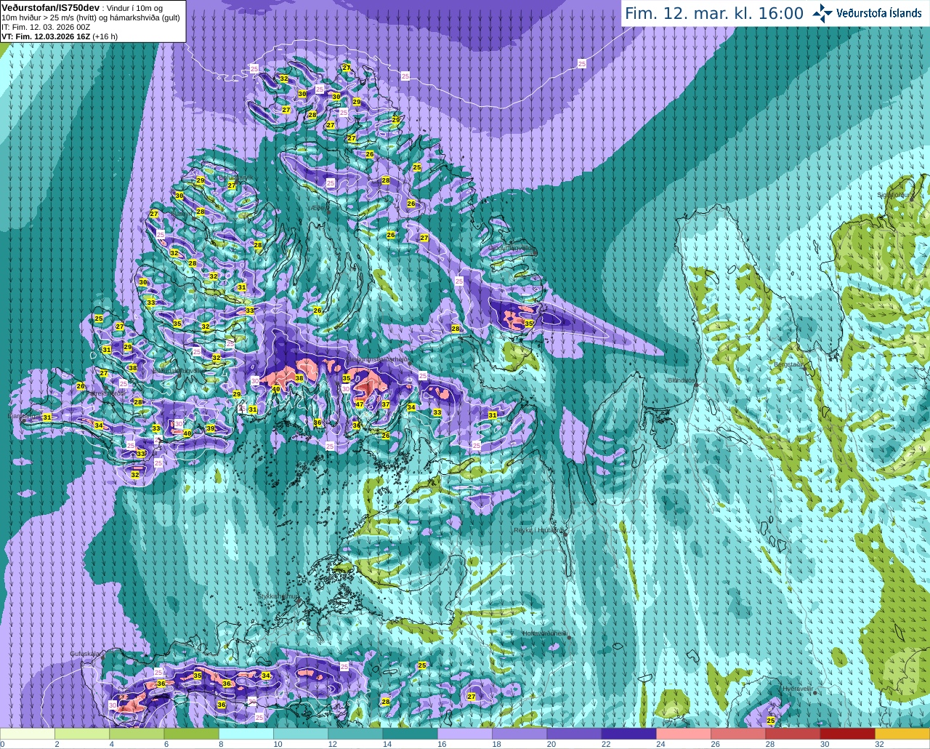Select the orange-yellow legend swatch above 32
The width and height of the screenshot is (930, 749).
(902, 734)
